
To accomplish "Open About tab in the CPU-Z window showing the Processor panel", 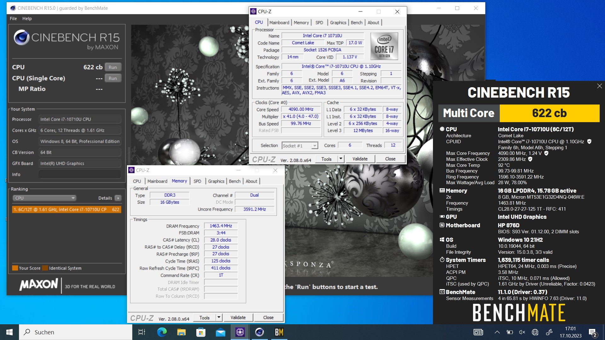I will [373, 23].
